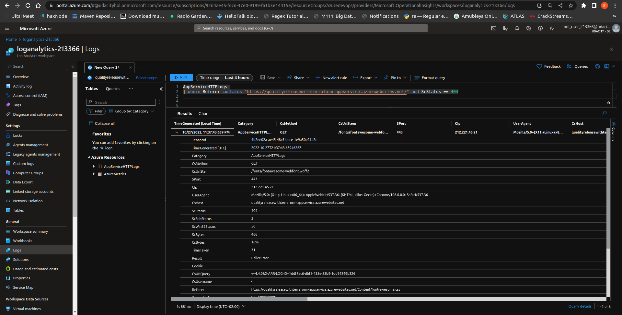This screenshot has width=622, height=315.
Task: Collapse the expanded result row
Action: click(177, 132)
